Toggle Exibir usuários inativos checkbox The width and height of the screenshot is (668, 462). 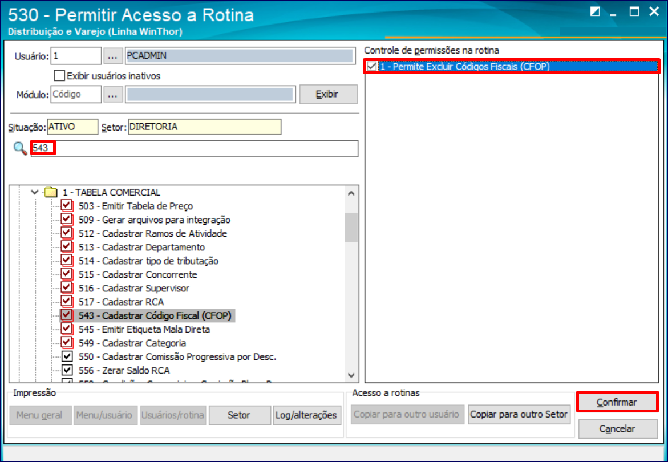pos(59,76)
